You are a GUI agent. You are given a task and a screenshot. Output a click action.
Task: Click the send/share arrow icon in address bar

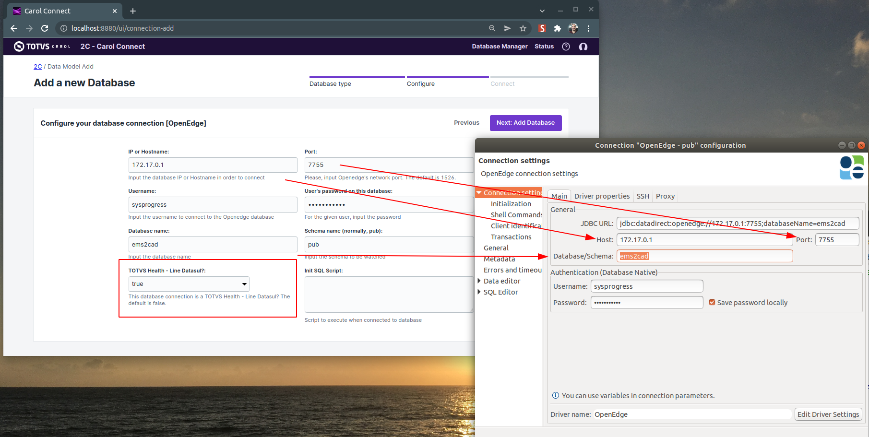pyautogui.click(x=507, y=28)
